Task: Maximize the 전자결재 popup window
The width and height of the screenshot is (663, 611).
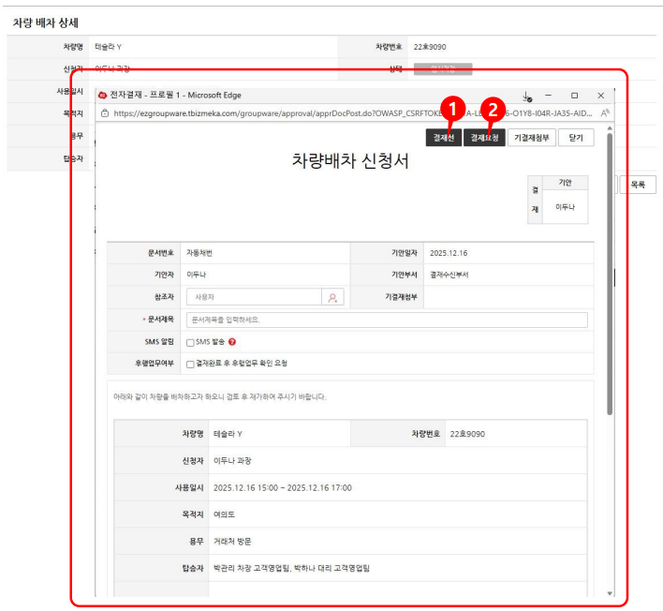Action: tap(574, 96)
